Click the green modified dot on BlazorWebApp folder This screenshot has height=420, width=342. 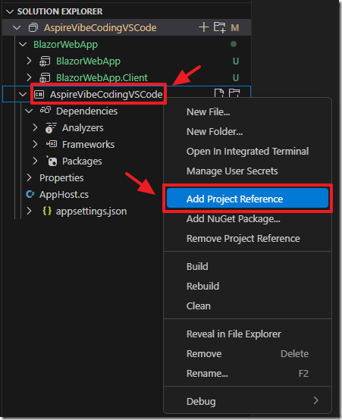[x=234, y=44]
